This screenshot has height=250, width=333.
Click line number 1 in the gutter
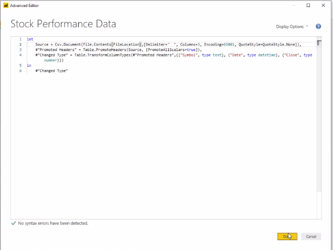click(20, 39)
